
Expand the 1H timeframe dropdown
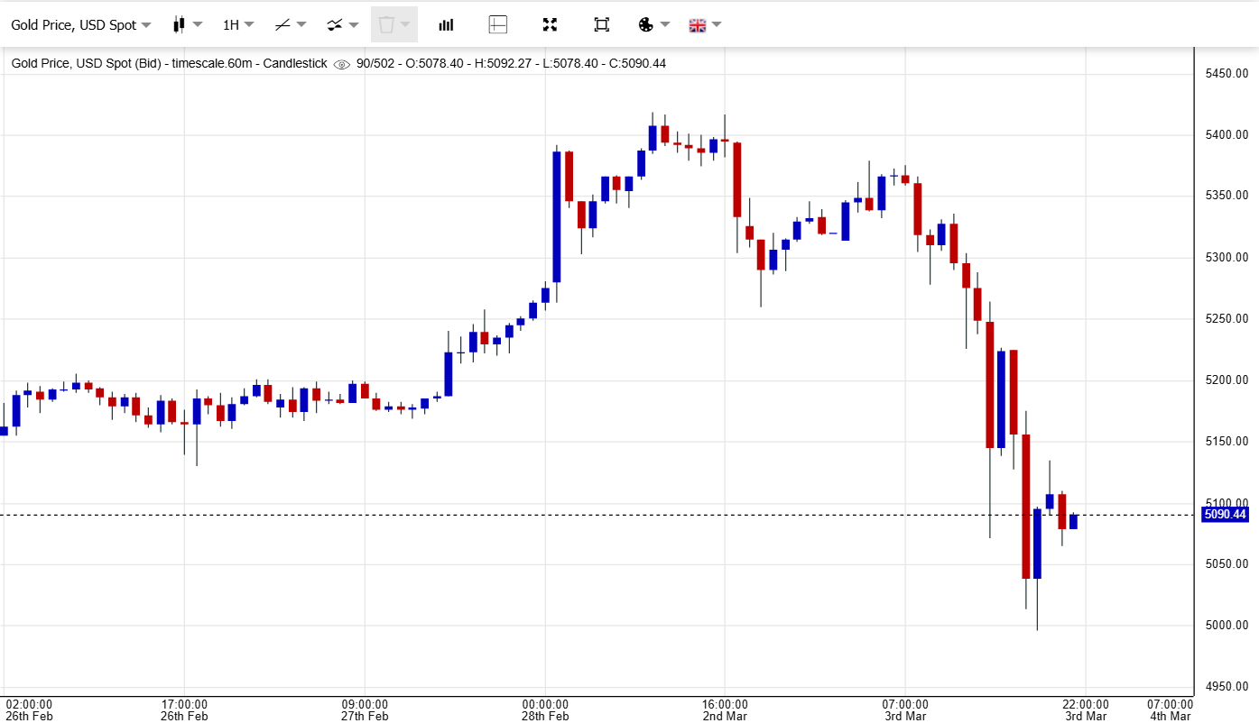pyautogui.click(x=238, y=25)
